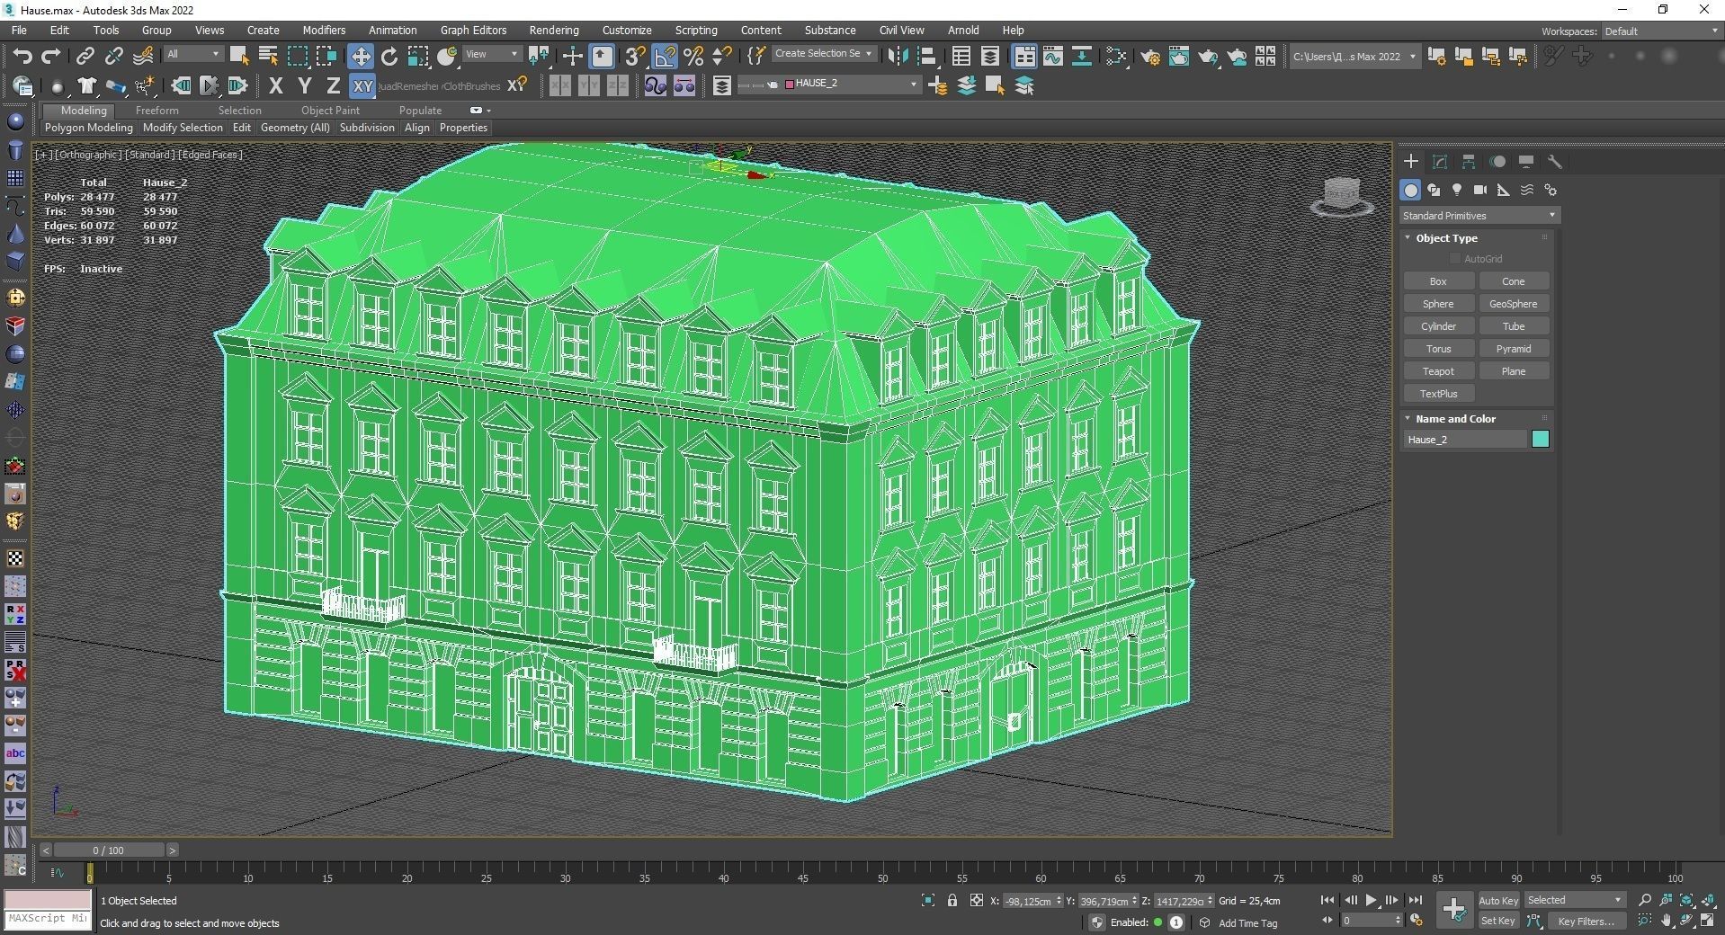Open the Modifiers menu

324,30
